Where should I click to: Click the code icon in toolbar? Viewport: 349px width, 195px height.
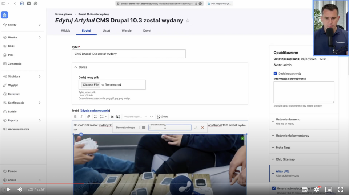(x=151, y=117)
